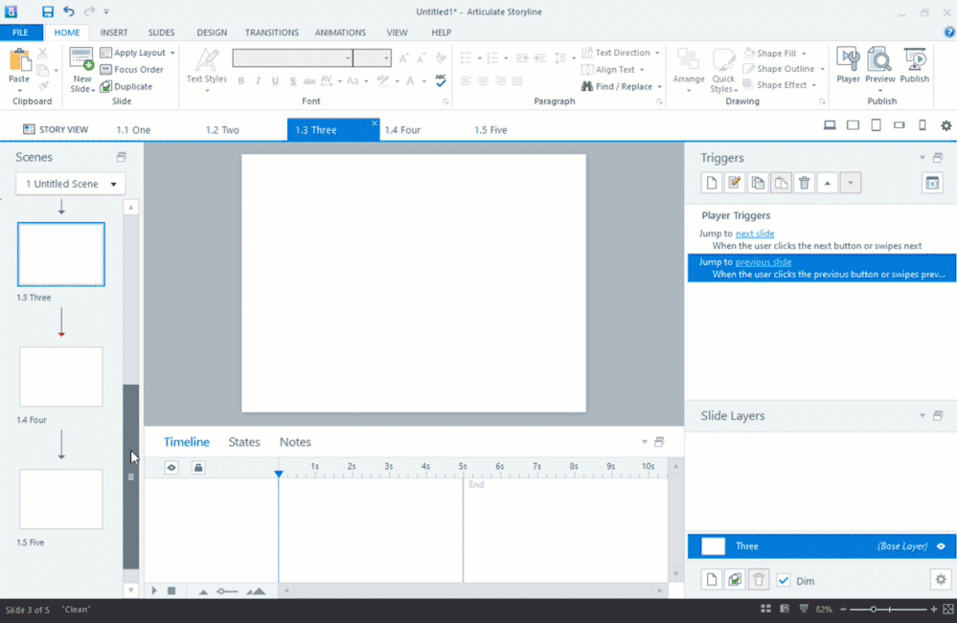Toggle visibility eye on Three base layer
This screenshot has width=957, height=623.
[941, 546]
